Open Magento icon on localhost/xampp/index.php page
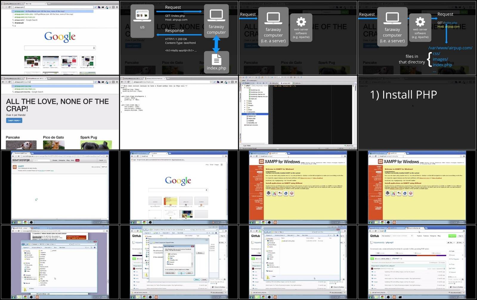 (x=411, y=193)
